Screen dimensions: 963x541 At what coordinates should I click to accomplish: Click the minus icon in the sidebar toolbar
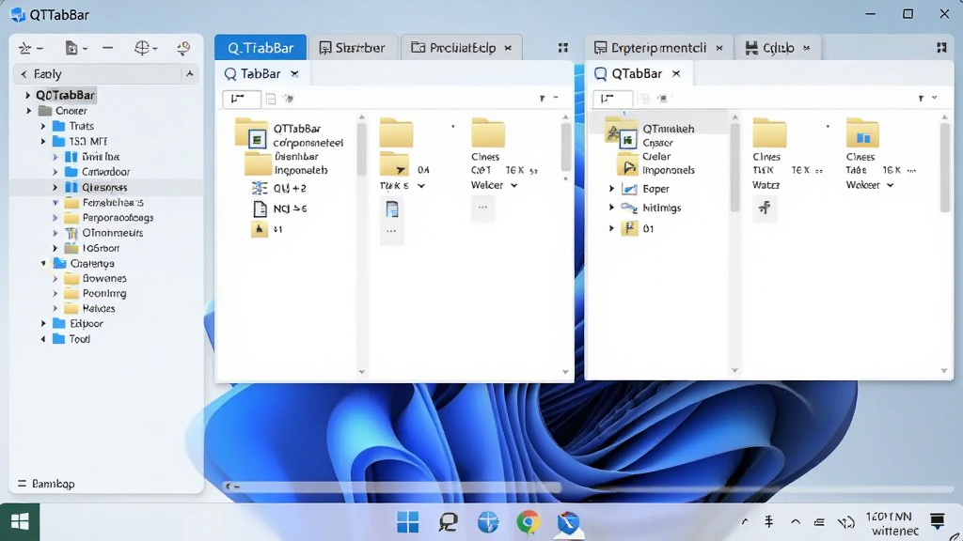click(x=107, y=48)
